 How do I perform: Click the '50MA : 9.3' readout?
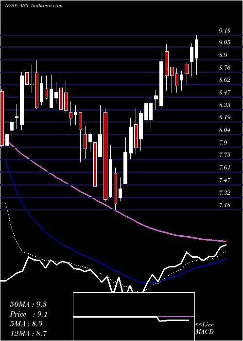[28, 304]
